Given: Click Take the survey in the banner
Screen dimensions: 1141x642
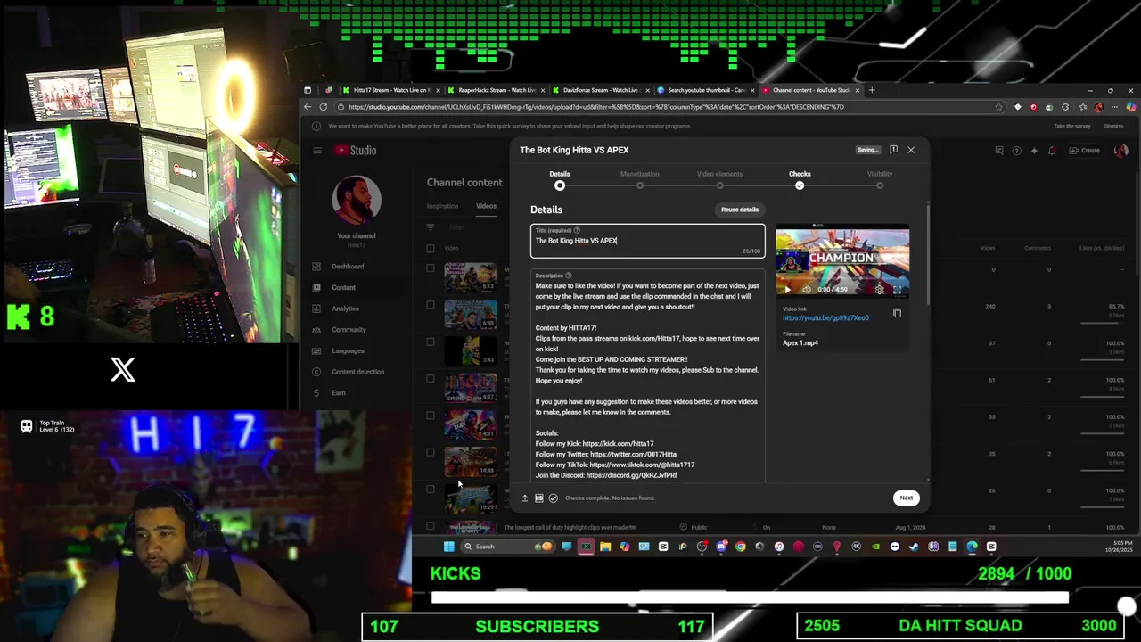Looking at the screenshot, I should [1072, 126].
